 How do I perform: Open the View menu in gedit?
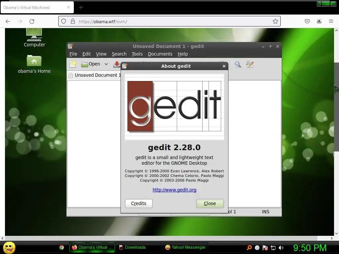tap(101, 54)
